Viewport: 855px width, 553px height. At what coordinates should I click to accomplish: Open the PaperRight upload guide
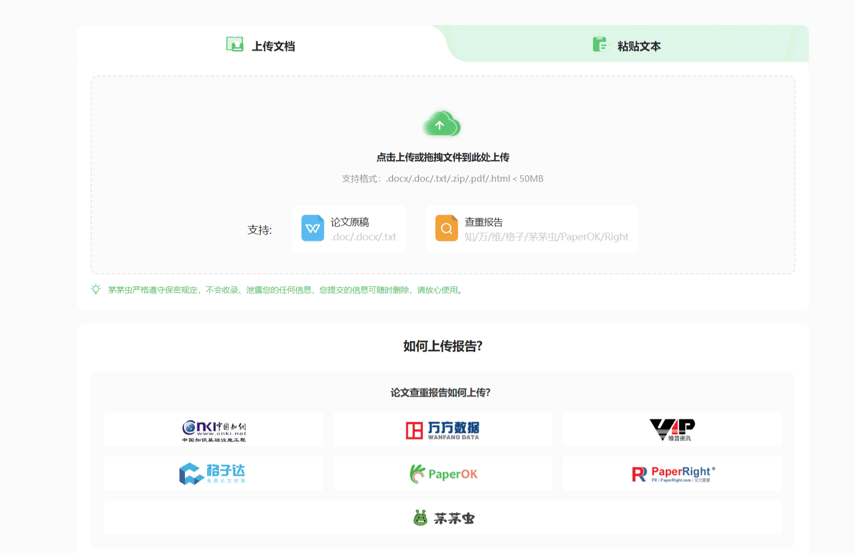pyautogui.click(x=672, y=474)
